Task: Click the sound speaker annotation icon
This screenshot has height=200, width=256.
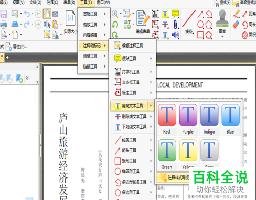Action: point(175,35)
